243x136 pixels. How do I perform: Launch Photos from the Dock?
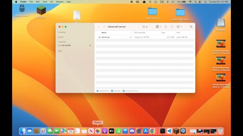click(x=98, y=131)
